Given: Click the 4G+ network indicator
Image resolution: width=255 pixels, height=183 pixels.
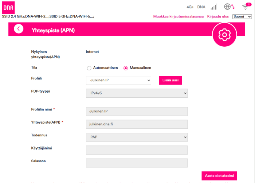Looking at the screenshot, I should 190,7.
